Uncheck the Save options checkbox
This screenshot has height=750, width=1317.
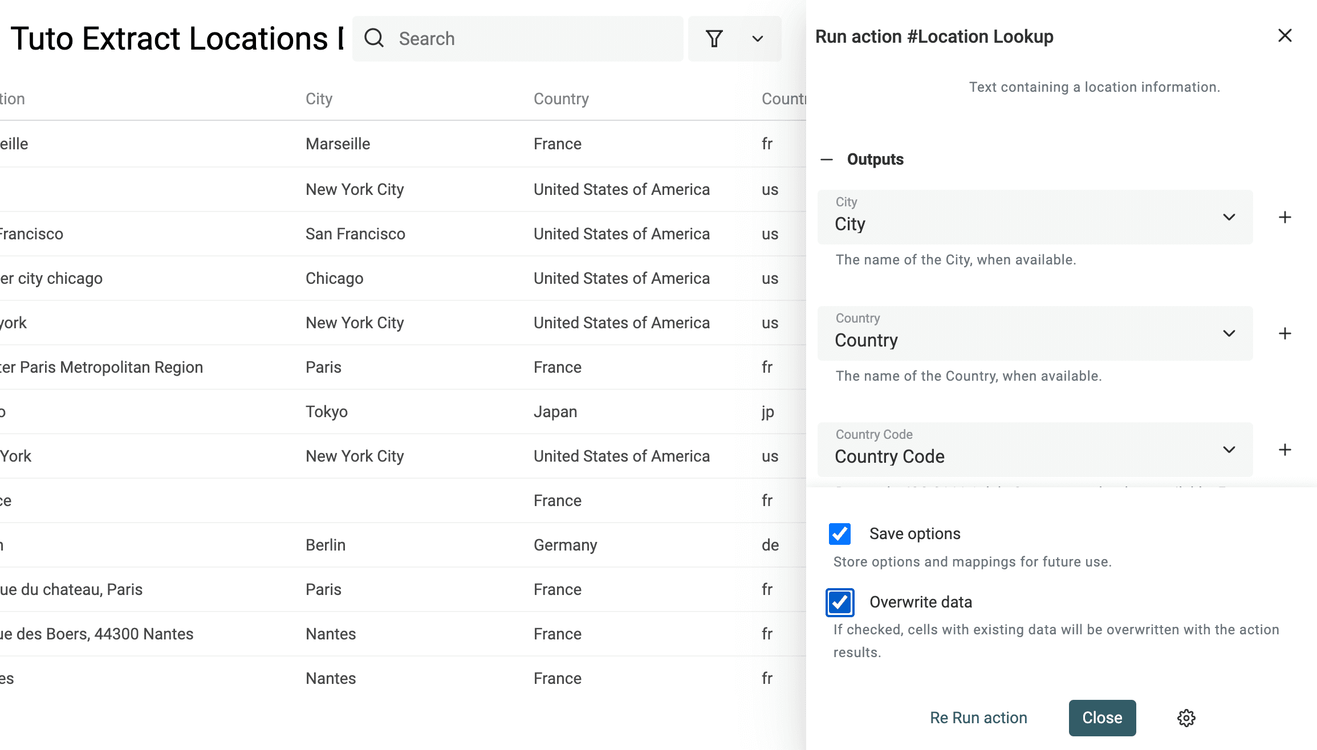point(840,534)
